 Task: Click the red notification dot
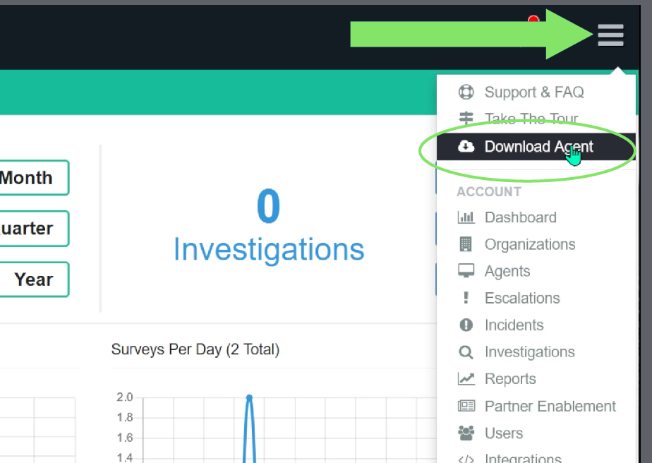coord(533,19)
